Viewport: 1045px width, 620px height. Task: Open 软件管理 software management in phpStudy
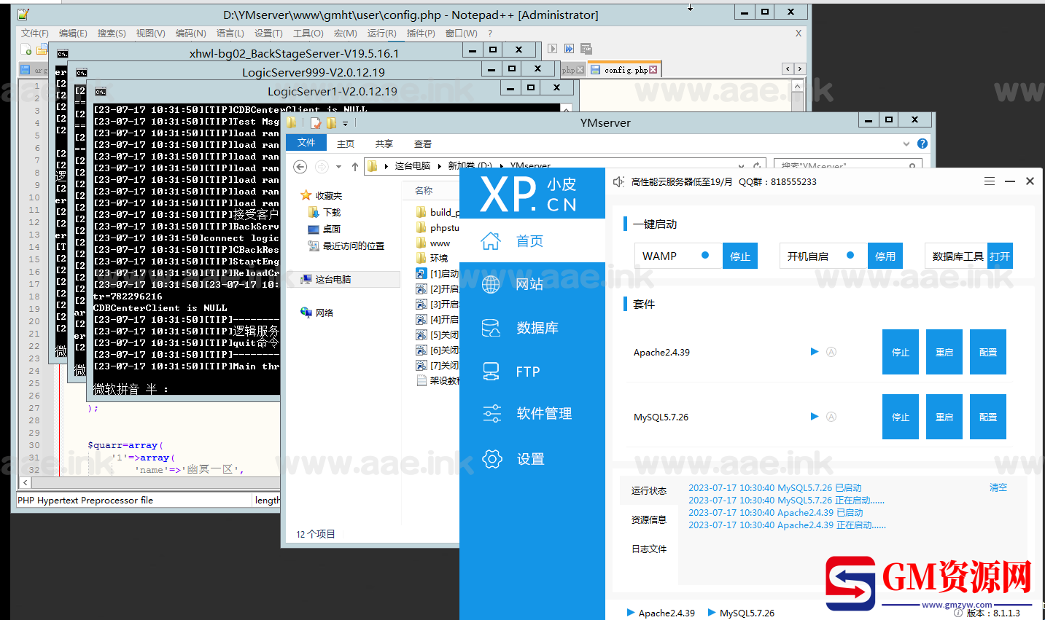(532, 414)
